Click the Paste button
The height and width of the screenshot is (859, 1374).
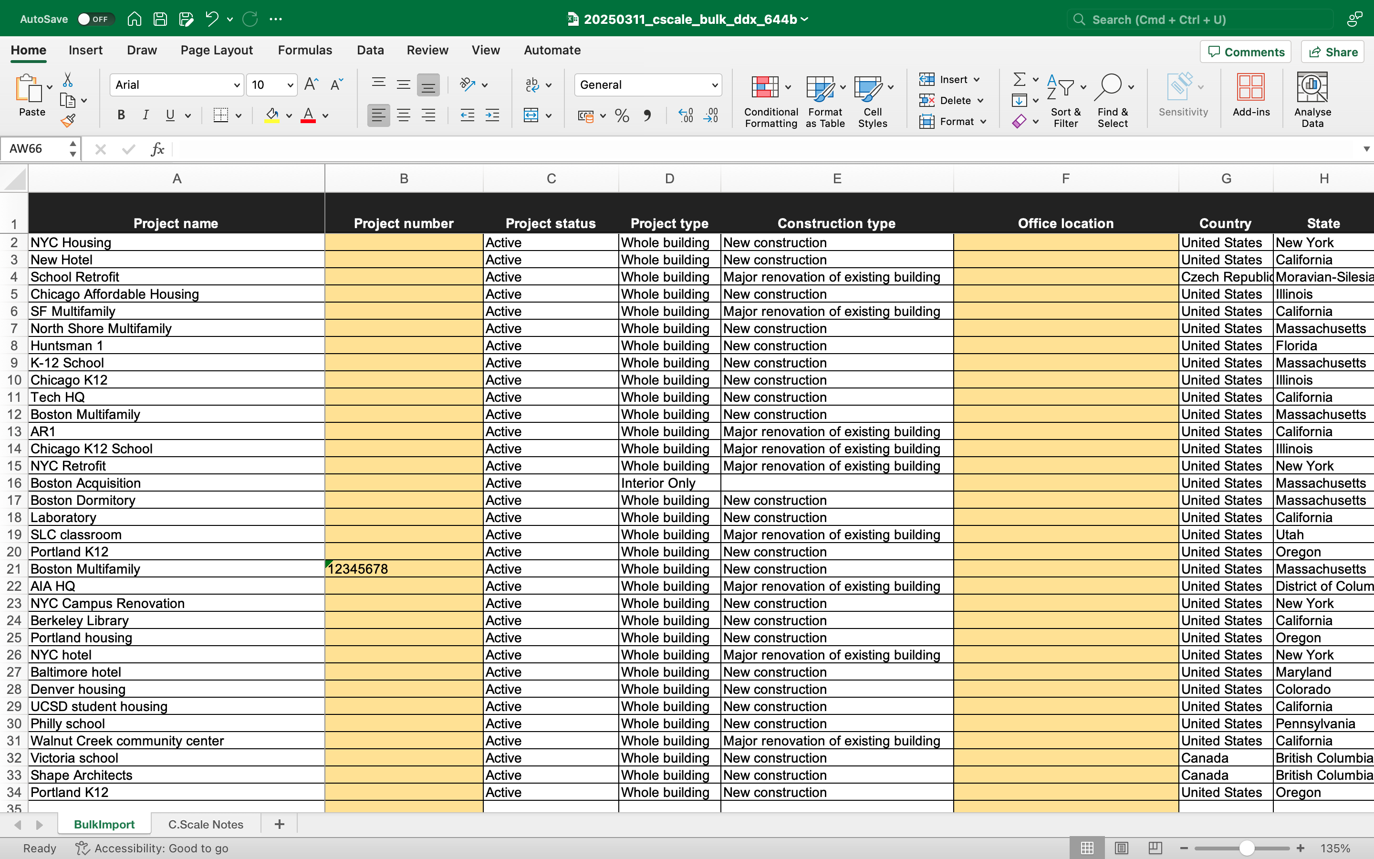pos(32,95)
